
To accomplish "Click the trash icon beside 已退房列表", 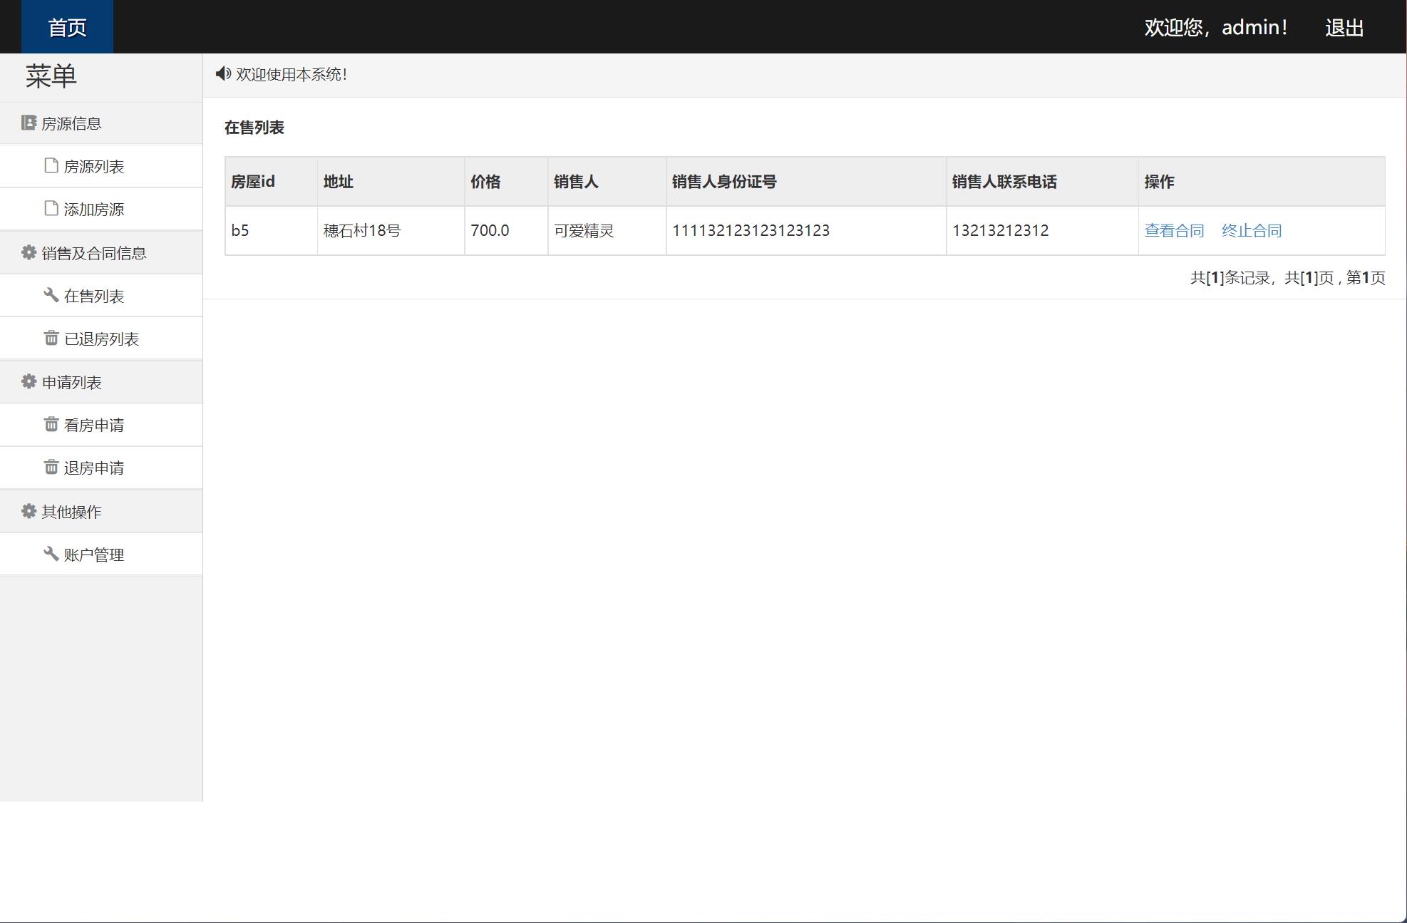I will 51,338.
